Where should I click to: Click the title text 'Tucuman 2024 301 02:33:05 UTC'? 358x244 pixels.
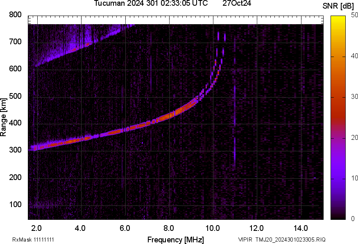point(151,3)
